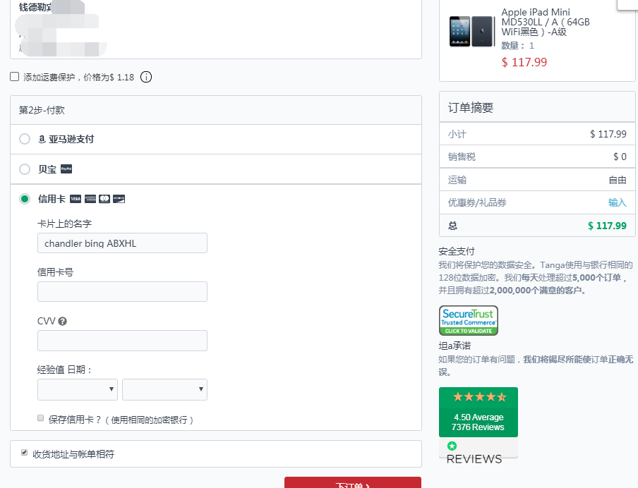Click the 第2步-付款 heading

42,110
